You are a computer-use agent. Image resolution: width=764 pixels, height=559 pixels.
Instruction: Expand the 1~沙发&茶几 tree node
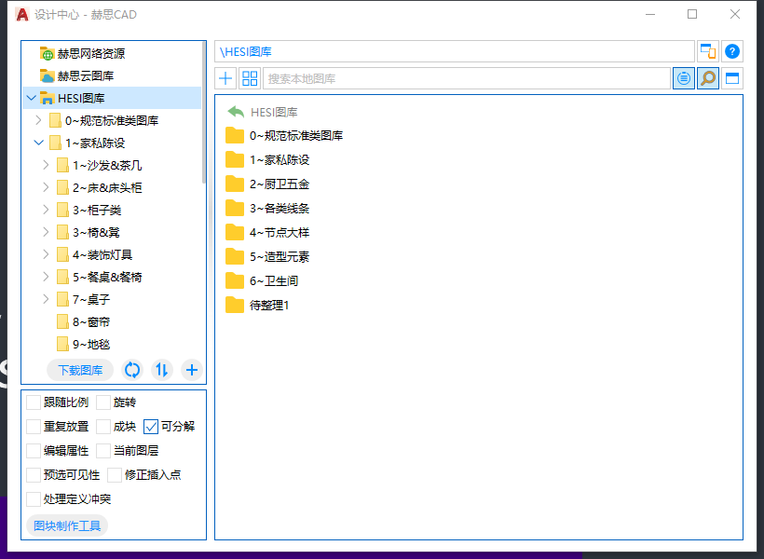tap(46, 165)
